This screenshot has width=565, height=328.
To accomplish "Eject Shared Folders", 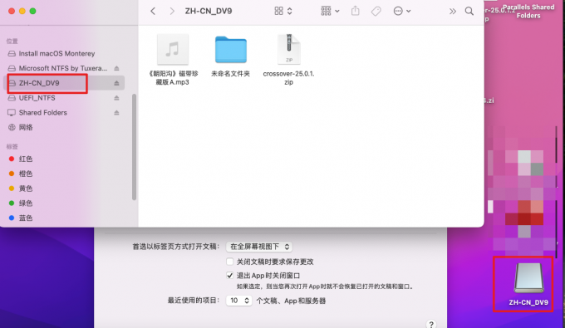I will tap(116, 113).
